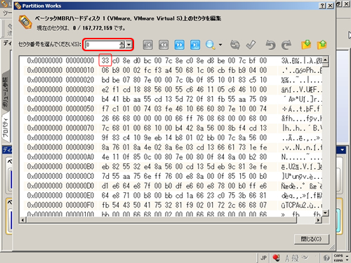Image resolution: width=351 pixels, height=263 pixels.
Task: Go to last sector button
Action: pos(195,45)
